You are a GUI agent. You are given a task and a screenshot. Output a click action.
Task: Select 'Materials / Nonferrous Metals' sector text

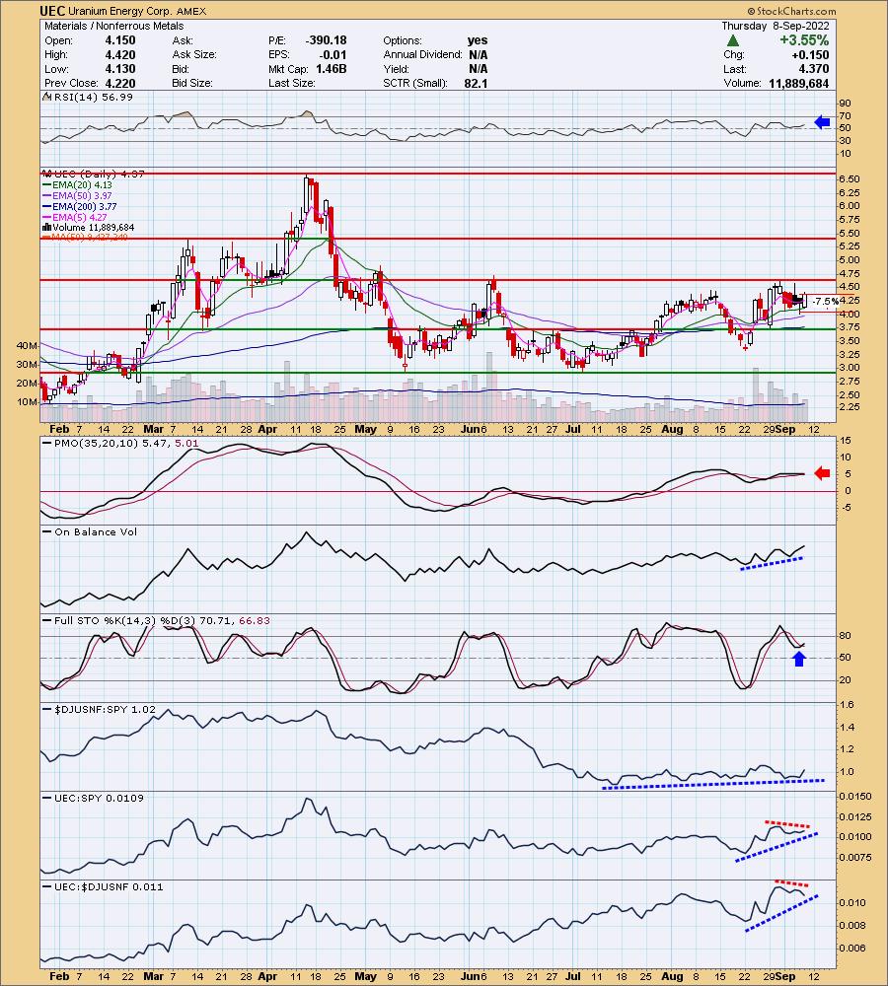[x=113, y=26]
